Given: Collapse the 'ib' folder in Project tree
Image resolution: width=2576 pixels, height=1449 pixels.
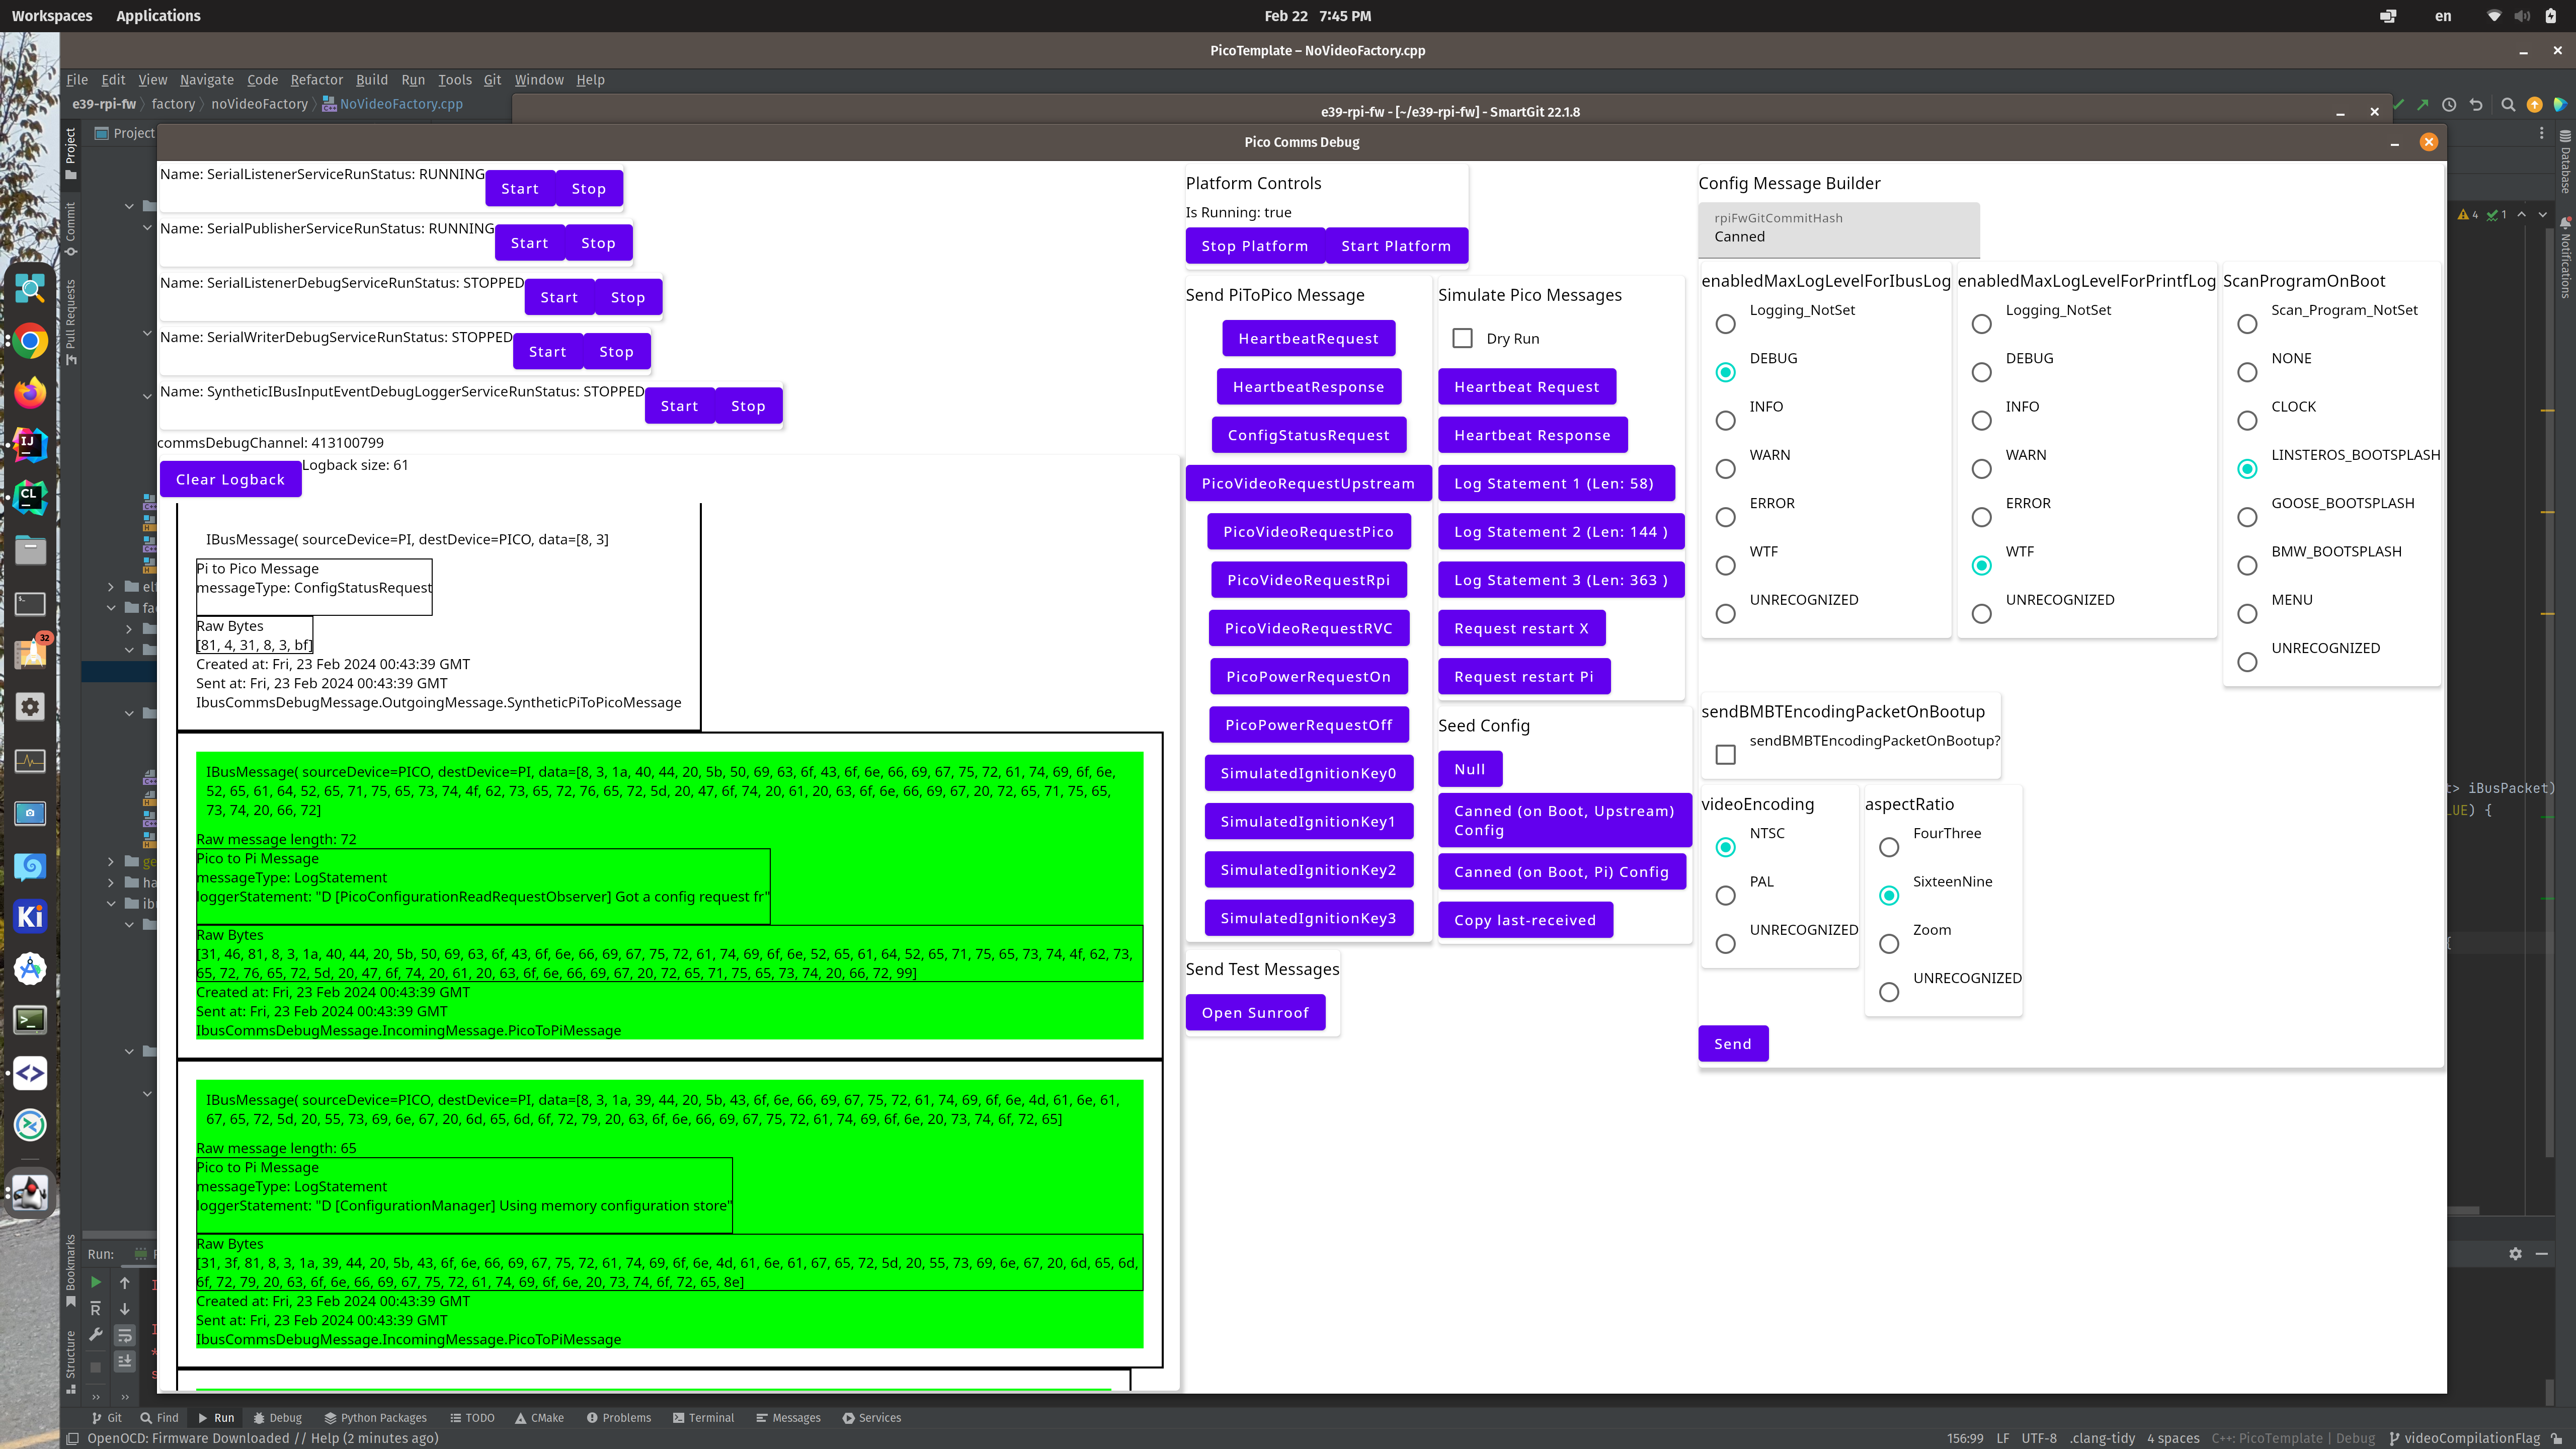Looking at the screenshot, I should (111, 903).
